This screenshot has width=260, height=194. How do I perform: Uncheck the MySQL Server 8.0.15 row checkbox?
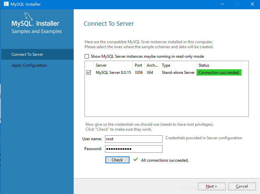pos(89,73)
